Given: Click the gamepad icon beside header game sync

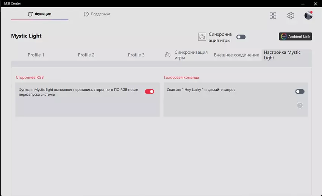Looking at the screenshot, I should [x=202, y=37].
